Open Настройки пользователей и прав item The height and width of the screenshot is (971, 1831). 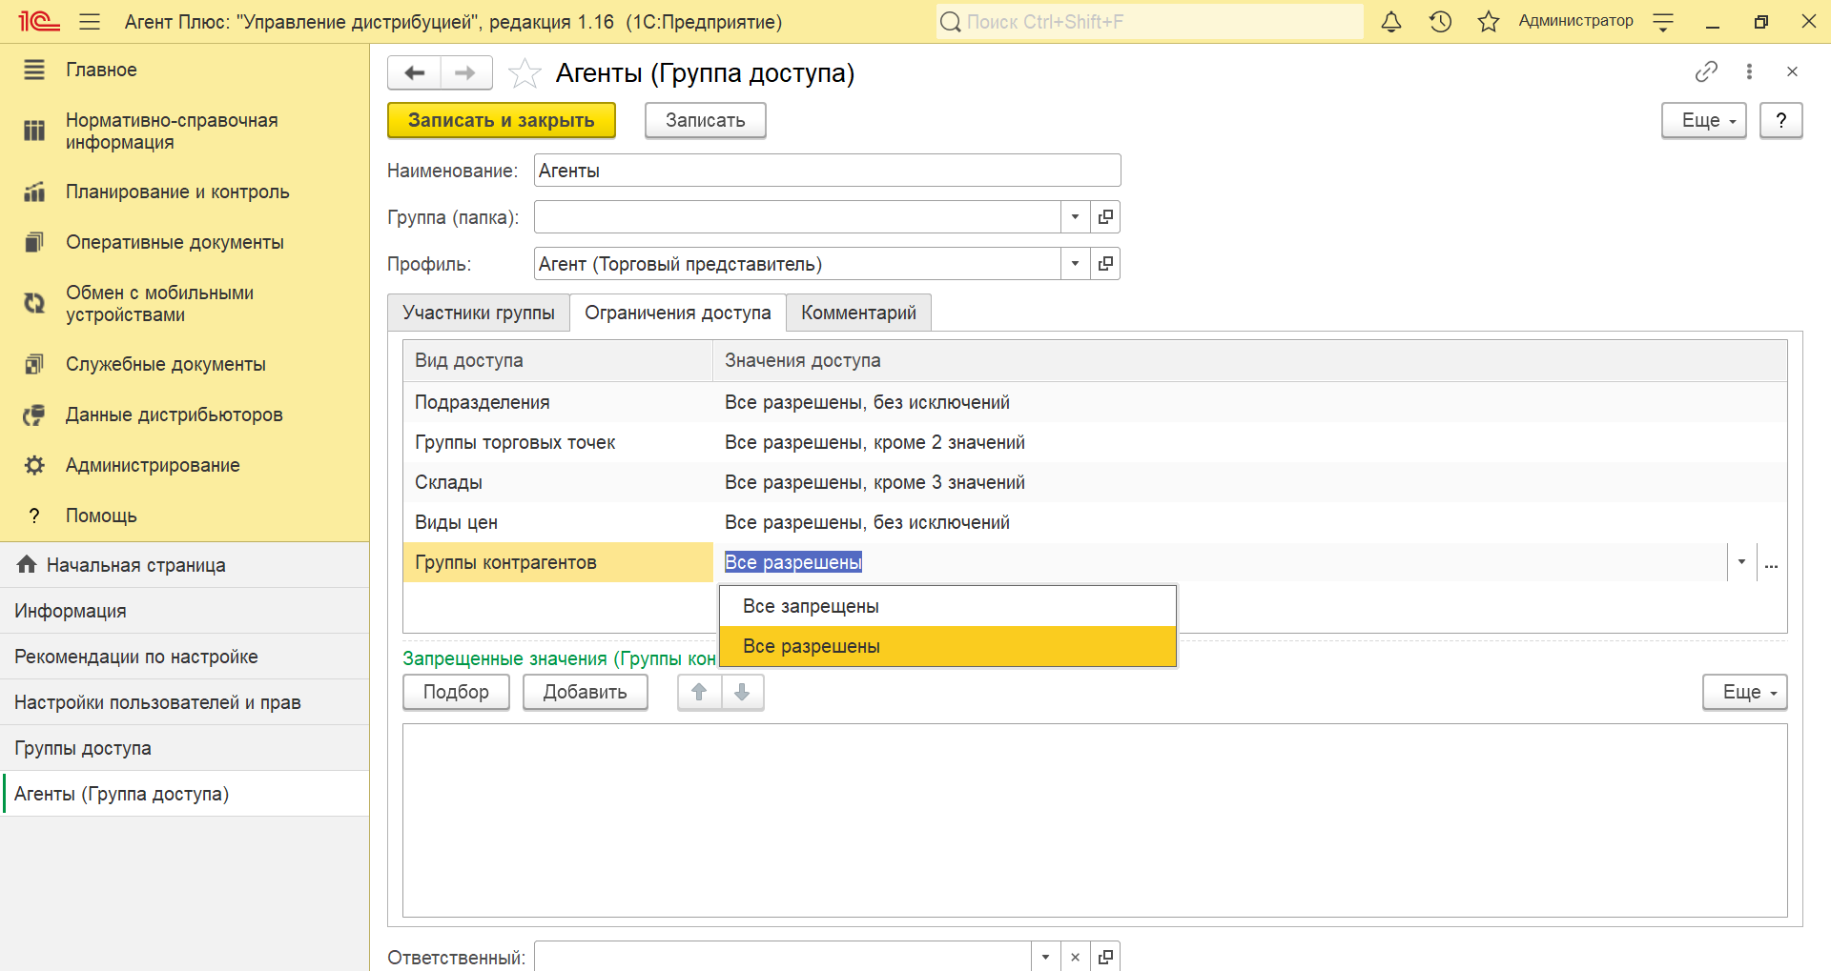(x=184, y=703)
